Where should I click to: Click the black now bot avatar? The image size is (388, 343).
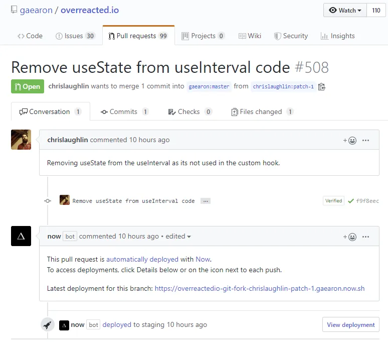click(x=21, y=236)
